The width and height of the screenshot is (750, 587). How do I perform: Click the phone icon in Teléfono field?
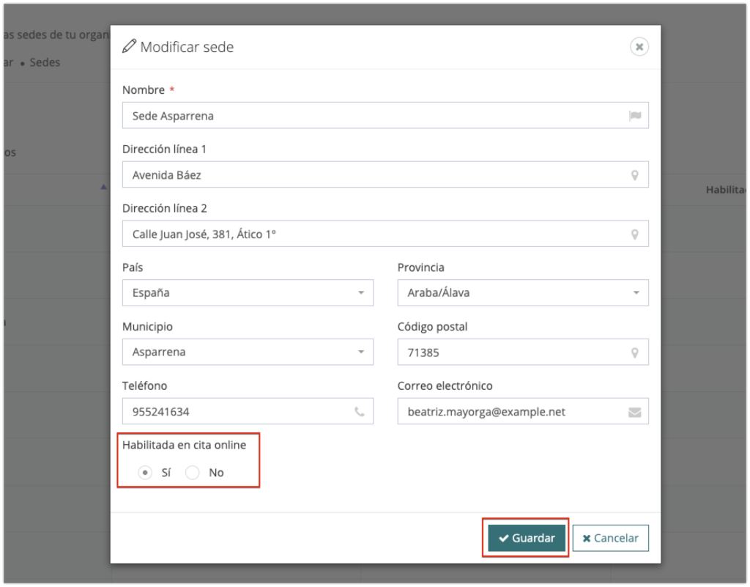(x=360, y=412)
